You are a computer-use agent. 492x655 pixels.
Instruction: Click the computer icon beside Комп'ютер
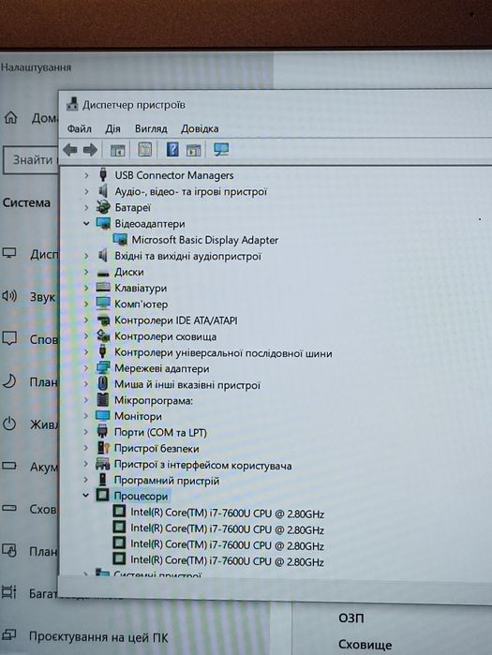[103, 303]
